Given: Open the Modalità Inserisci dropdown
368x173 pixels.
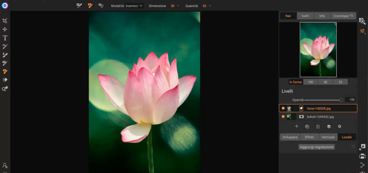Looking at the screenshot, I should click(x=134, y=6).
